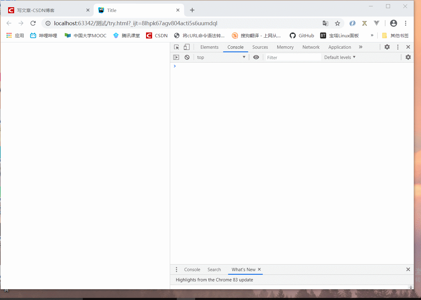Open DevTools customize three-dot menu
Screen dimensions: 421x300
tap(398, 47)
